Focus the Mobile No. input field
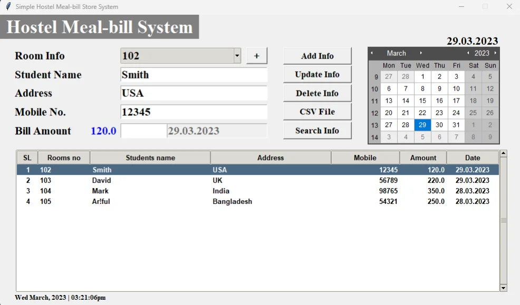520x305 pixels. [194, 112]
